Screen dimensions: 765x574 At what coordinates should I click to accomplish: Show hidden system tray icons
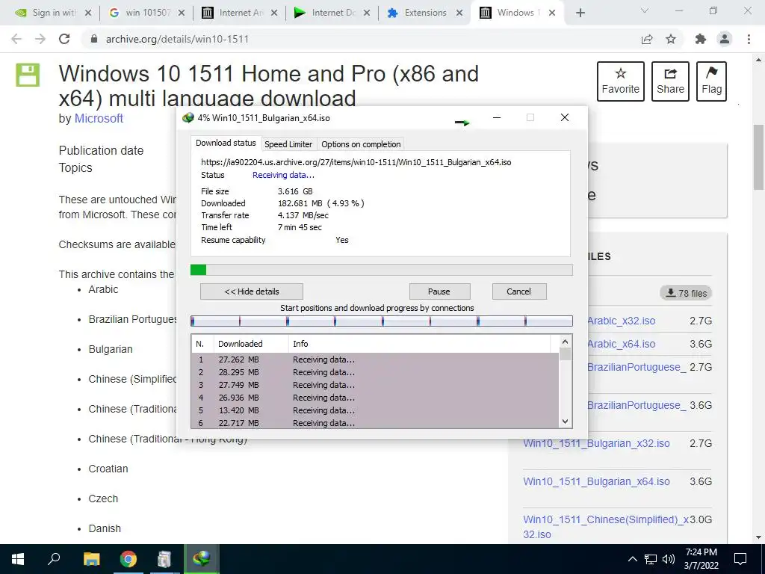coord(632,559)
